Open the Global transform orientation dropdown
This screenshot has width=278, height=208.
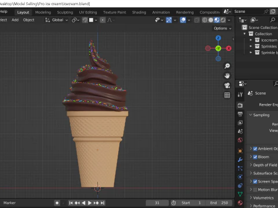click(57, 20)
